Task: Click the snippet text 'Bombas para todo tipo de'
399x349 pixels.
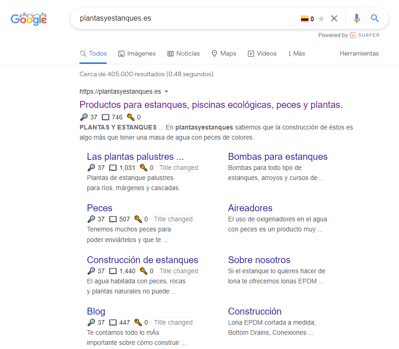Action: pos(265,168)
